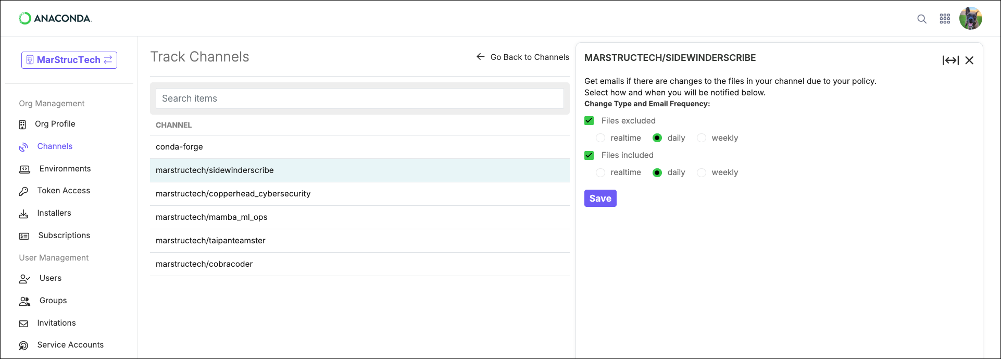
Task: Click the Anaconda logo
Action: 55,18
